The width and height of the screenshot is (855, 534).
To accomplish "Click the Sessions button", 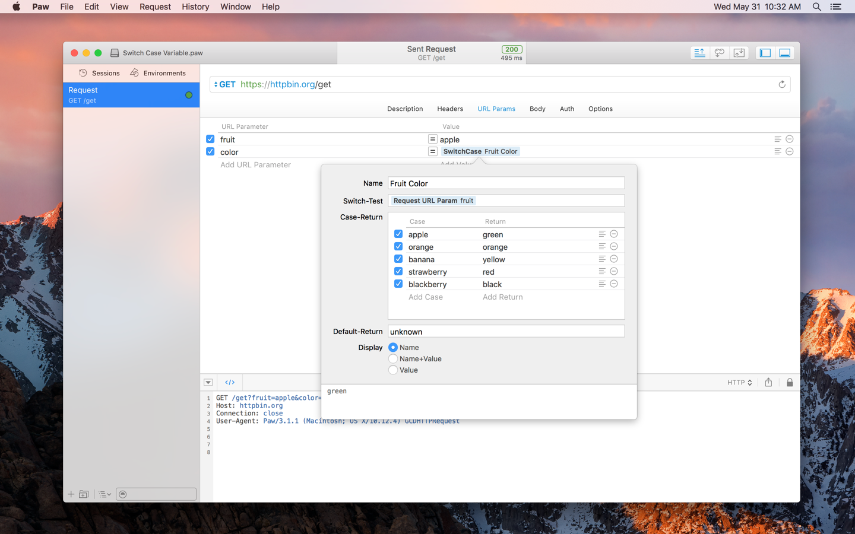I will pyautogui.click(x=99, y=73).
